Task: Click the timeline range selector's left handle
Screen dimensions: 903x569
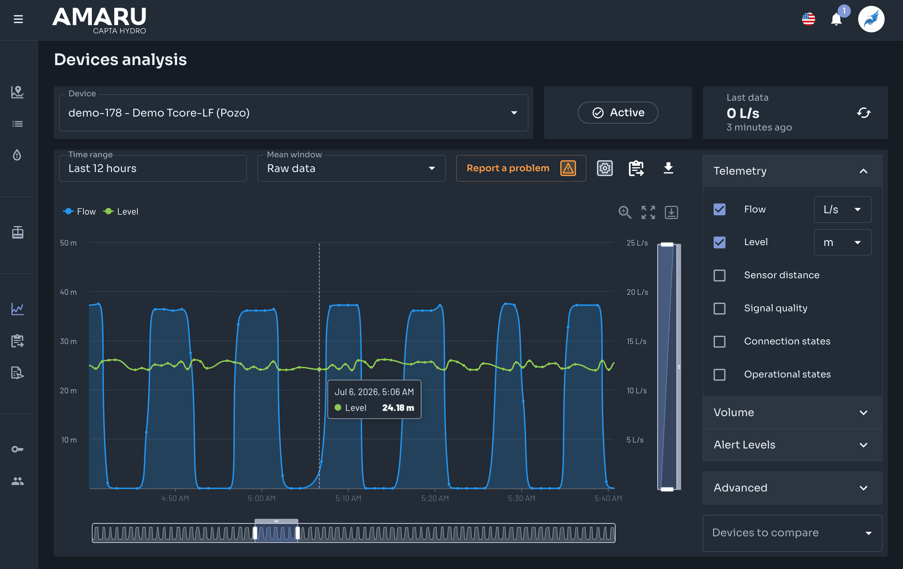Action: click(x=255, y=533)
